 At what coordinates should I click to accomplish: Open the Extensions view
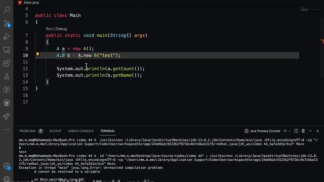click(7, 63)
